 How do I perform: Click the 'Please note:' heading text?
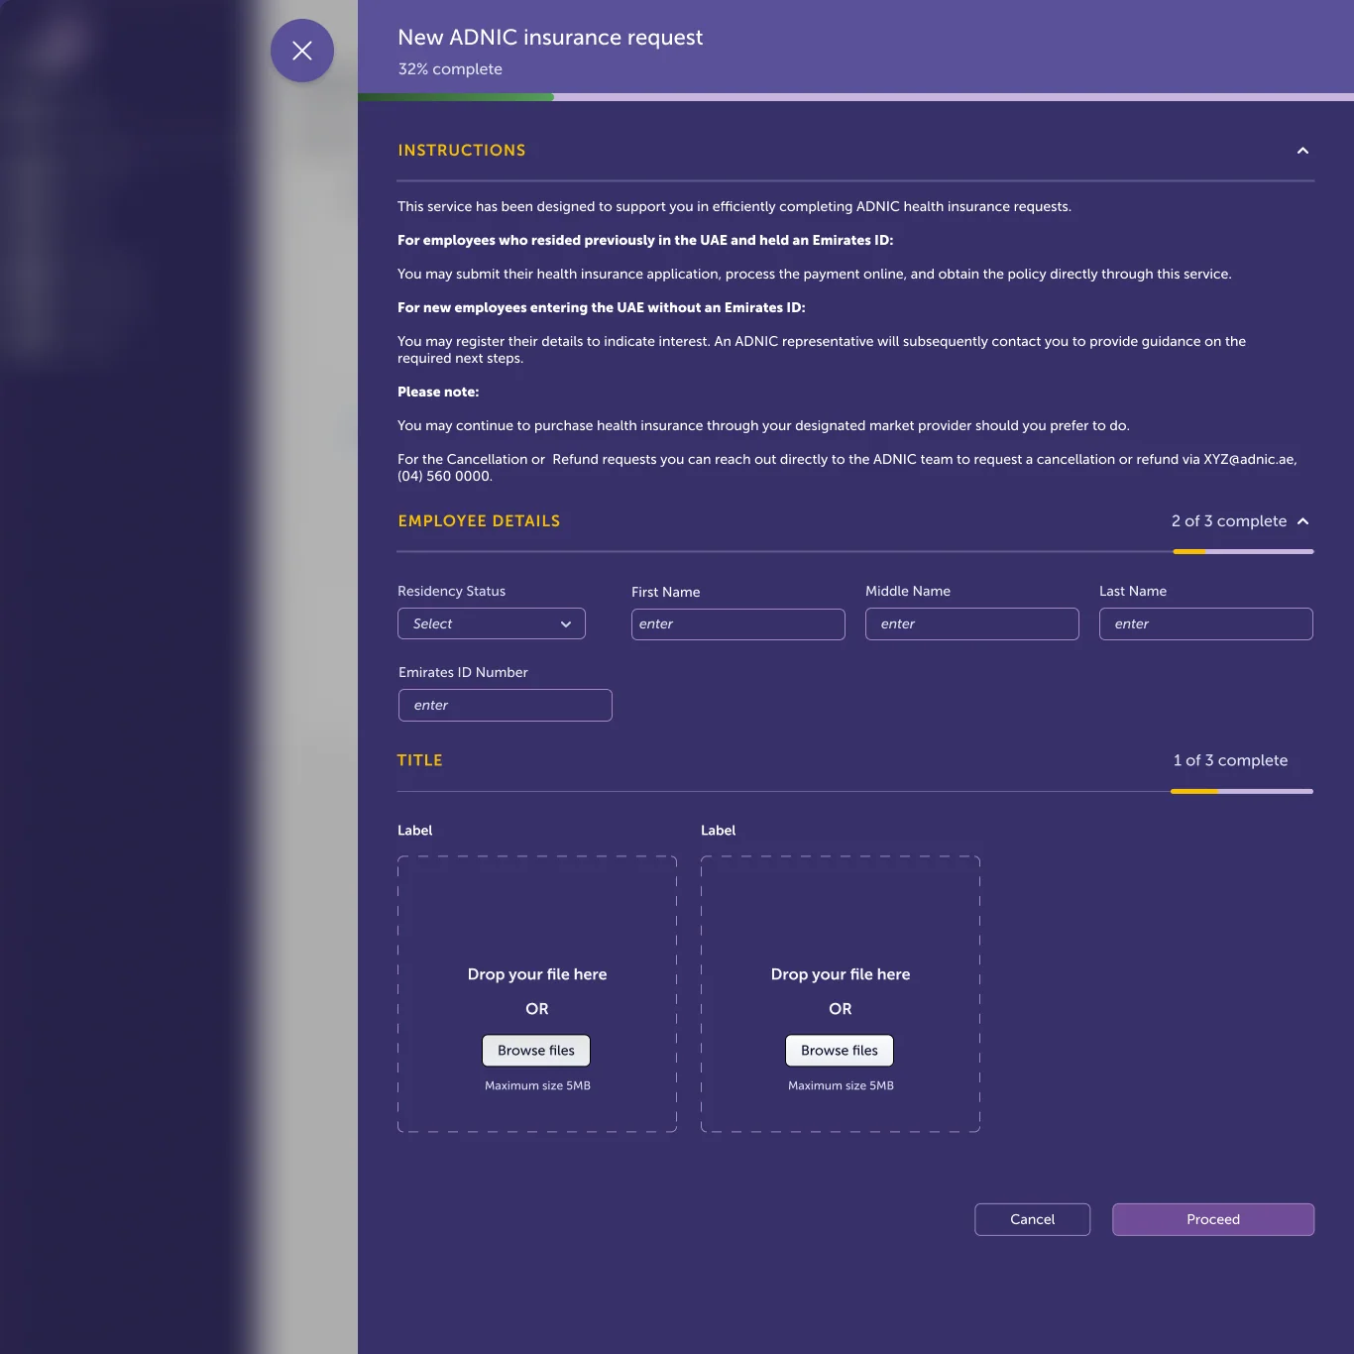(438, 393)
